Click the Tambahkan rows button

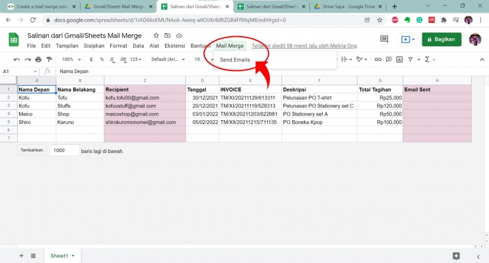pyautogui.click(x=32, y=150)
